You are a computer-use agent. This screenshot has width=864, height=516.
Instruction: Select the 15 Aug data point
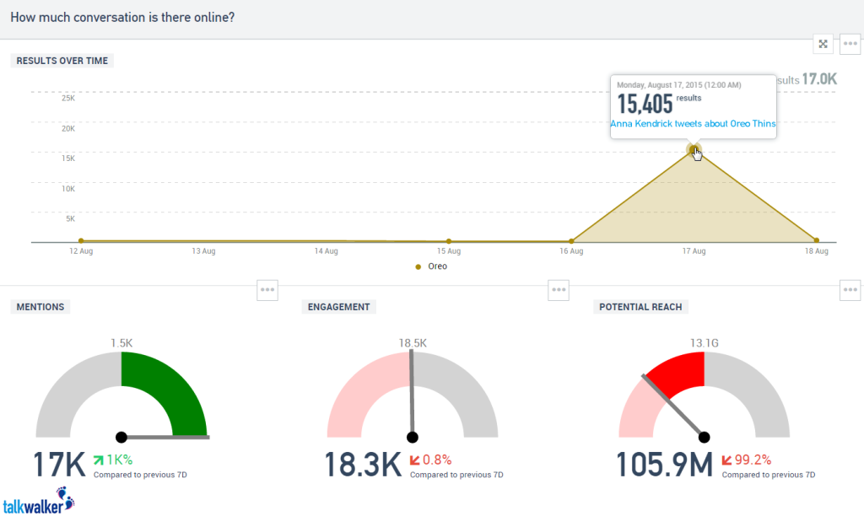click(x=449, y=241)
